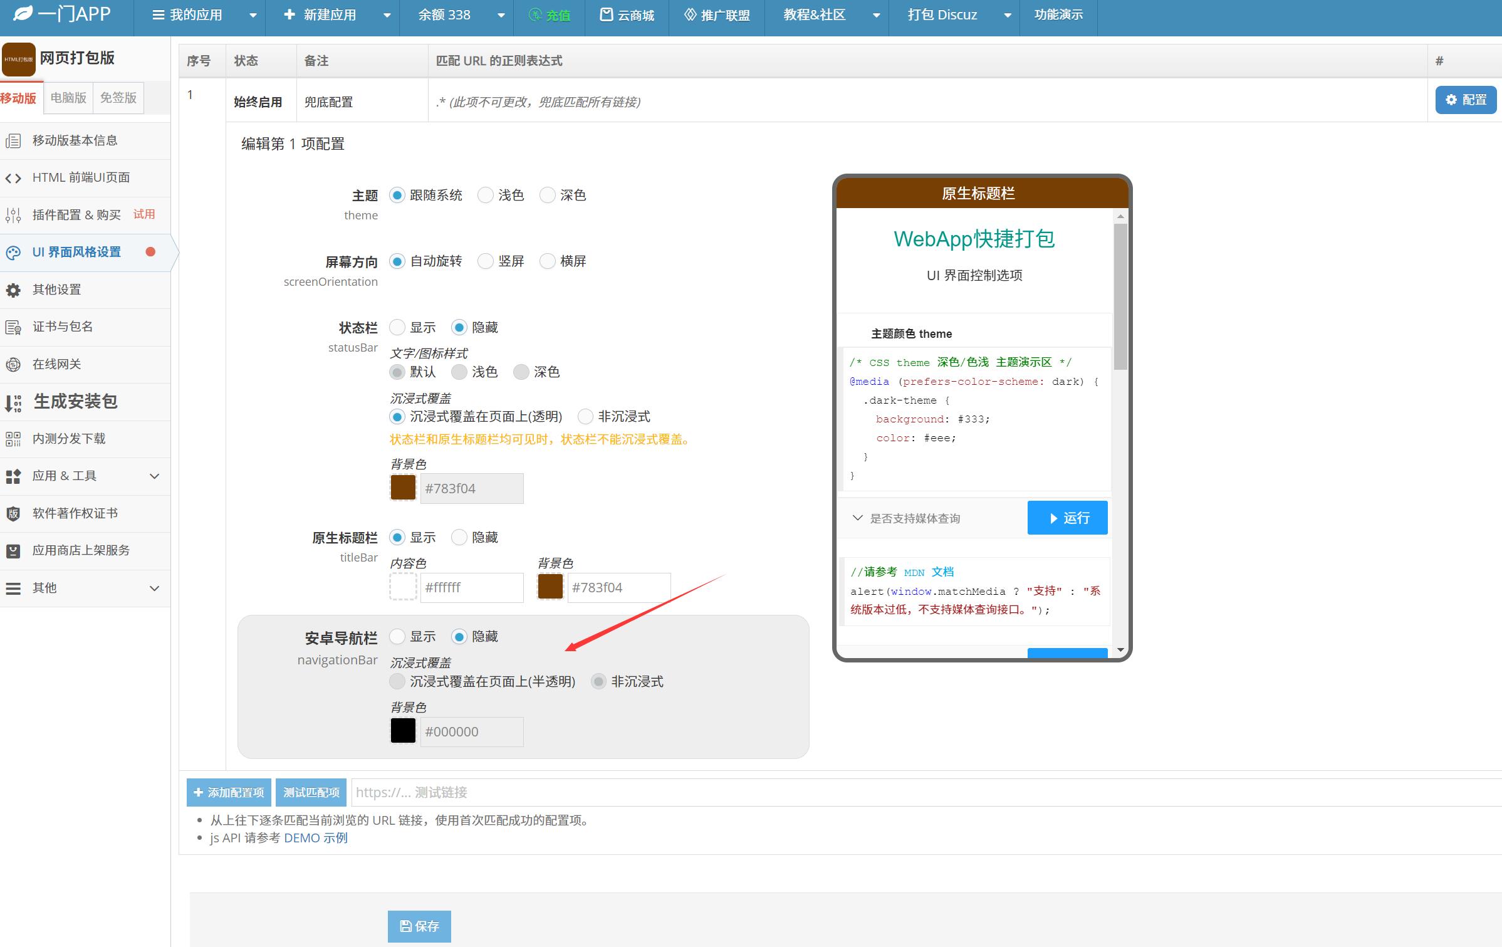Screen dimensions: 1502x947
Task: Set 原生标题栏 to 隐藏
Action: [x=459, y=537]
